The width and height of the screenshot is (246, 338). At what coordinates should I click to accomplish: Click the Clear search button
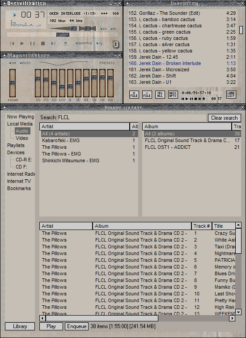[x=224, y=118]
